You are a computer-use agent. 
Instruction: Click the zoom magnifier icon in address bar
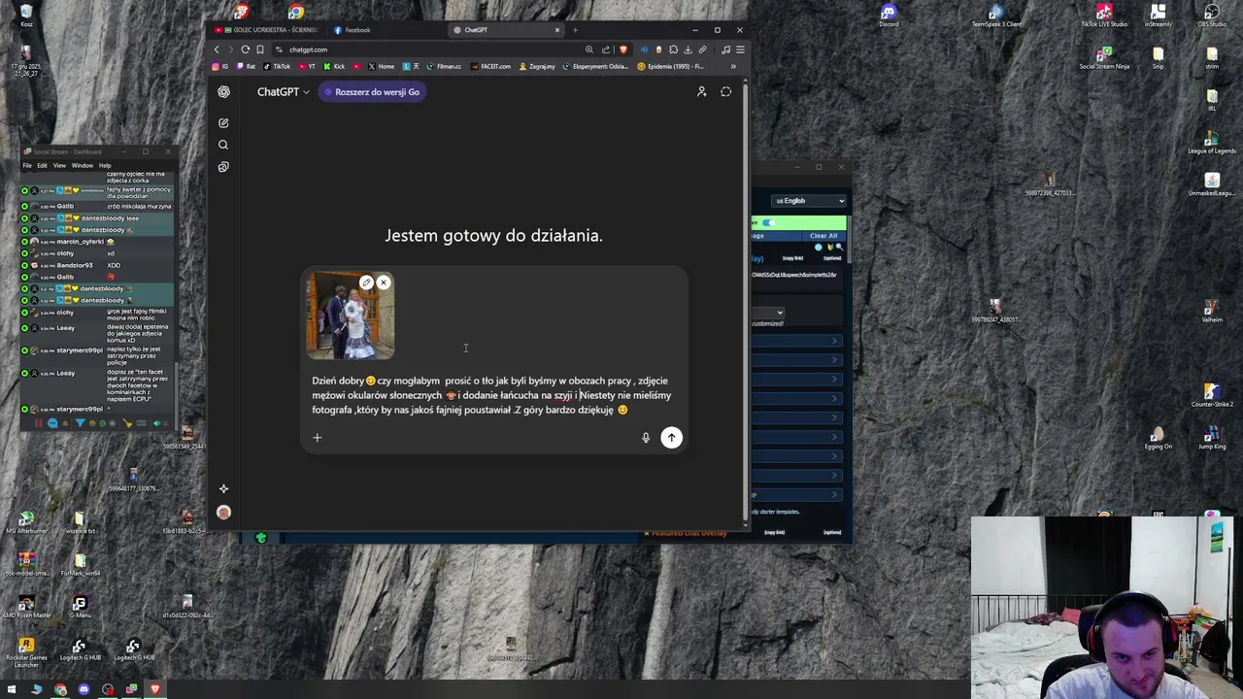[589, 50]
